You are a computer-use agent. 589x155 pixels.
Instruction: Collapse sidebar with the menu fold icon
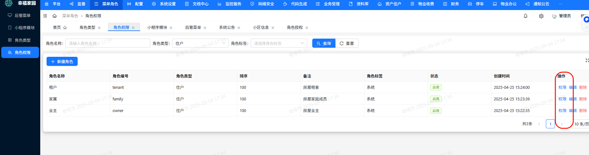click(45, 16)
